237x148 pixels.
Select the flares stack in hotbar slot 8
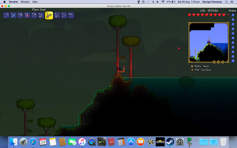pyautogui.click(x=57, y=15)
